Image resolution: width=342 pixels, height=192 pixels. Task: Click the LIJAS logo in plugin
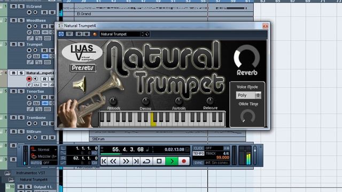pyautogui.click(x=82, y=52)
